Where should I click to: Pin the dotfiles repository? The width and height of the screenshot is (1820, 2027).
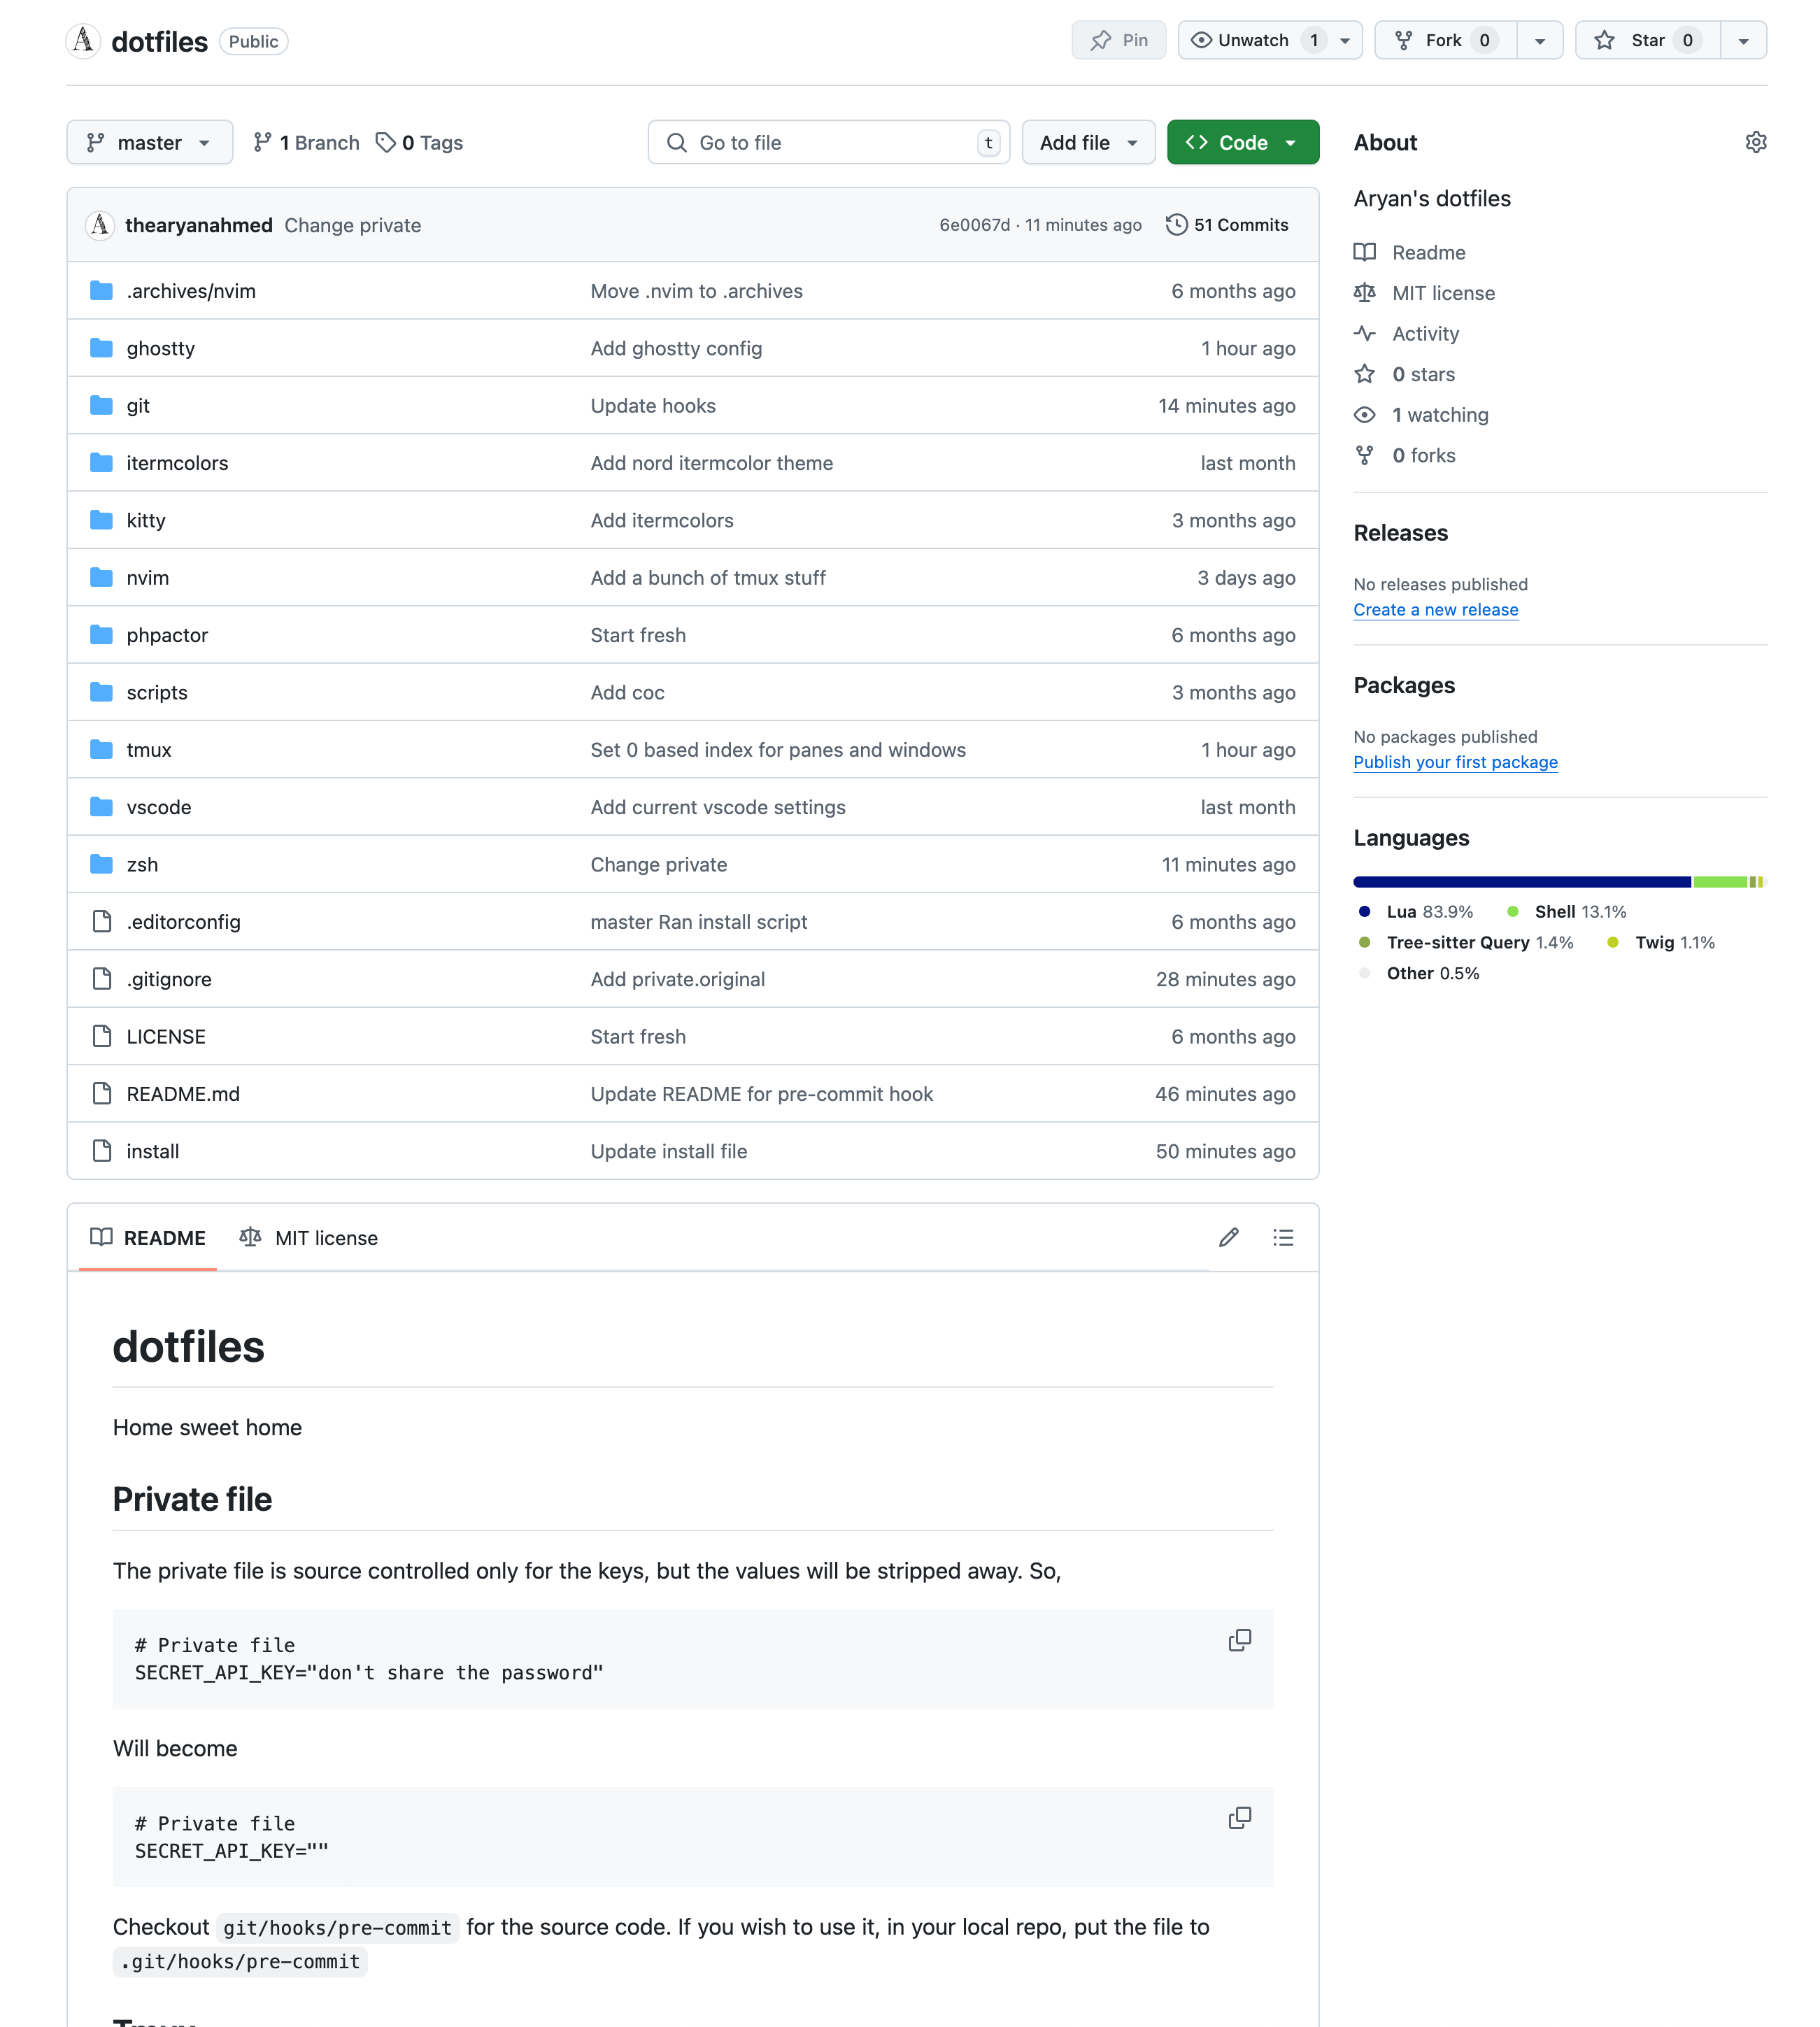(x=1118, y=40)
